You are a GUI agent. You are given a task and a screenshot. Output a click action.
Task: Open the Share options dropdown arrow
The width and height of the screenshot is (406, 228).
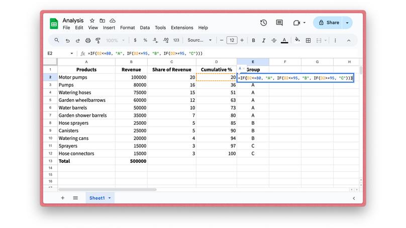click(347, 23)
